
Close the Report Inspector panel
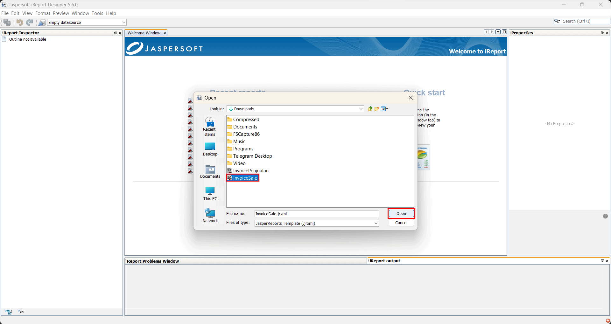point(120,33)
